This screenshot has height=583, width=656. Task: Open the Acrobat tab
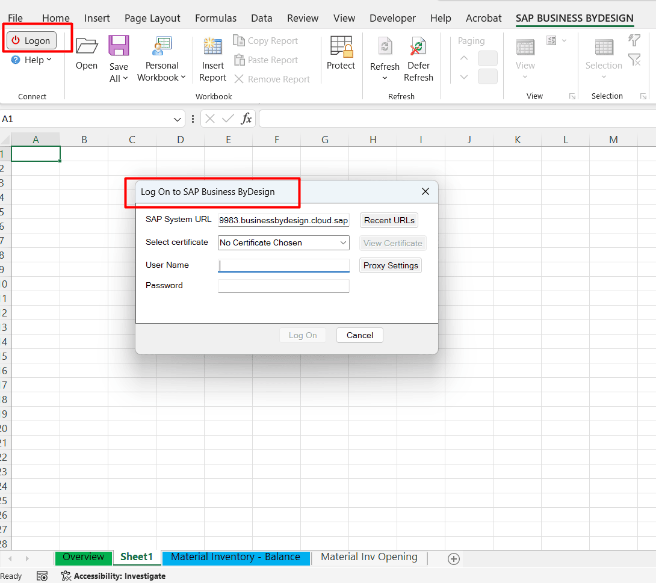[x=483, y=18]
